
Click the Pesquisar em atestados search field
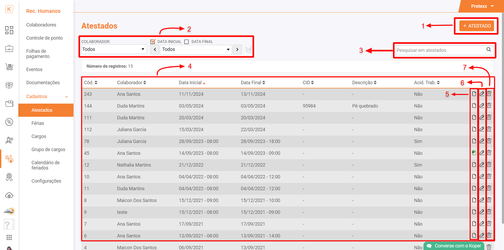coord(439,50)
